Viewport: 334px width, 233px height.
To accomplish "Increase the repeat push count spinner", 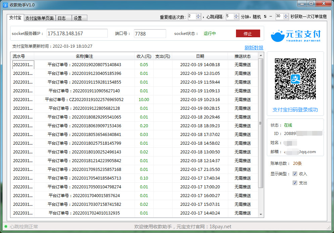I will pyautogui.click(x=198, y=15).
